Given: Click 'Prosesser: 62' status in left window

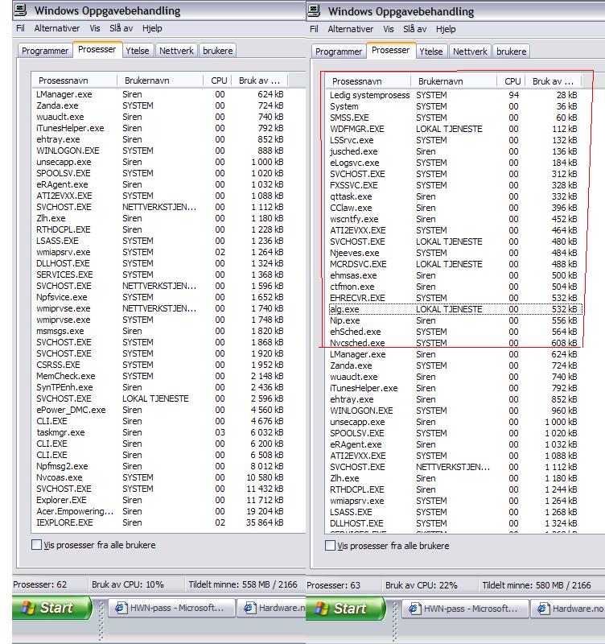Looking at the screenshot, I should pyautogui.click(x=39, y=584).
